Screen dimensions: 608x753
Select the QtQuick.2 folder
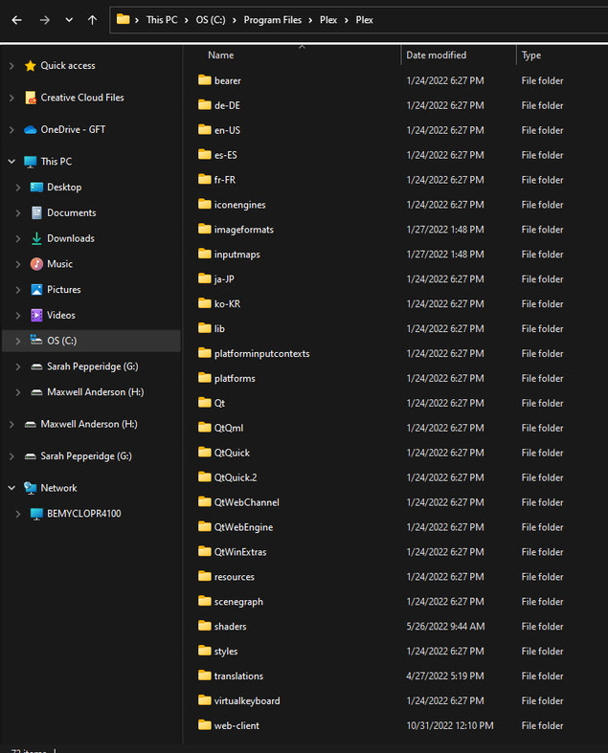[236, 477]
